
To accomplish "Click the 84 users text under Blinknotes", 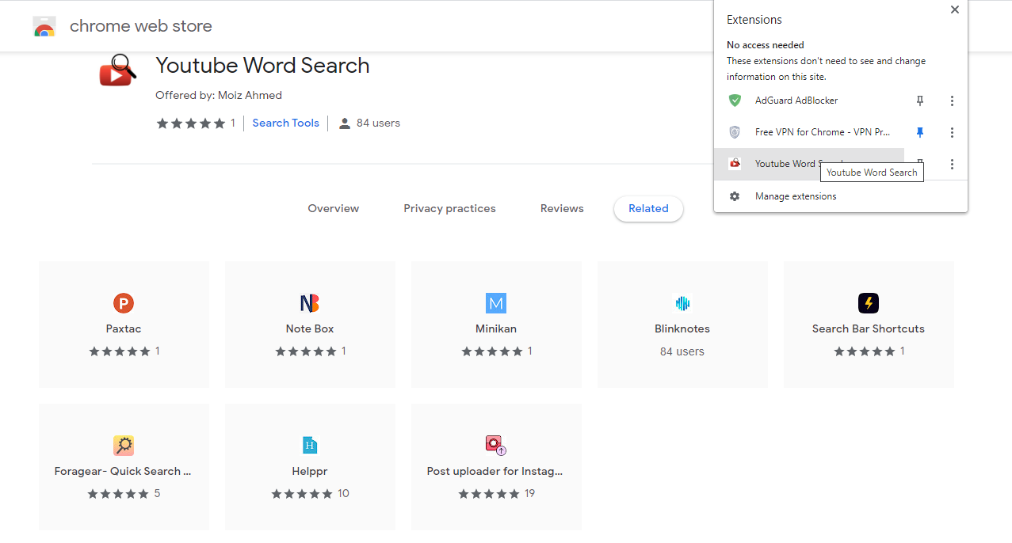I will point(682,351).
